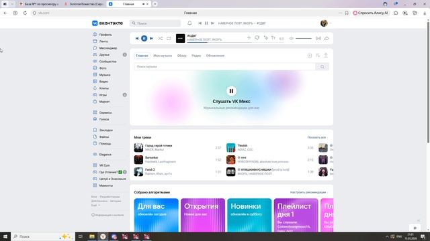This screenshot has width=430, height=241.
Task: Open the Новинки playlist card
Action: (x=249, y=216)
